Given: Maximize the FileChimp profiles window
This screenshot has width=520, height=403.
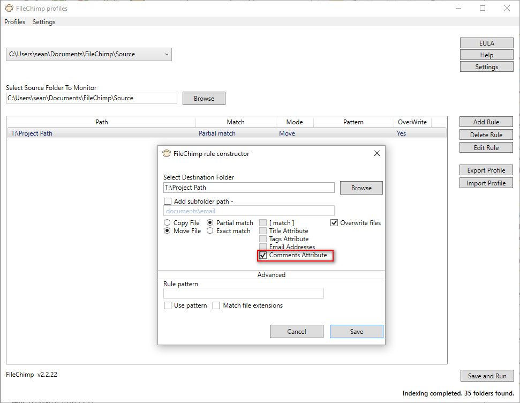Looking at the screenshot, I should [x=483, y=8].
